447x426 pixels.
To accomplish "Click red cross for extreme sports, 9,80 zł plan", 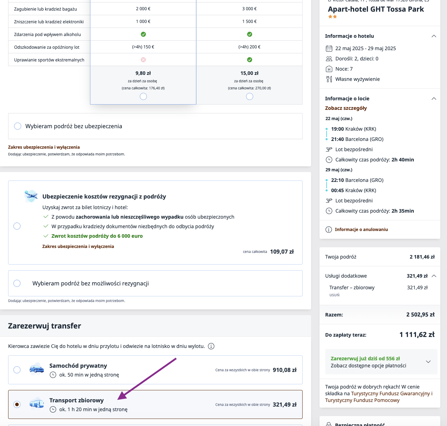I will (x=143, y=60).
